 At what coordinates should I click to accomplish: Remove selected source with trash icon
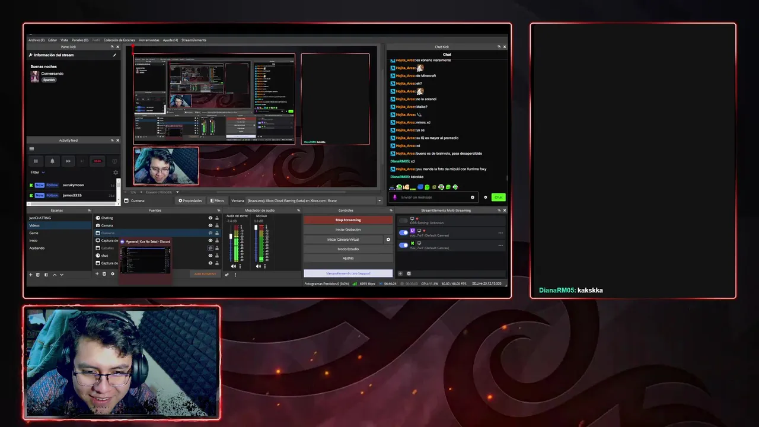tap(104, 273)
